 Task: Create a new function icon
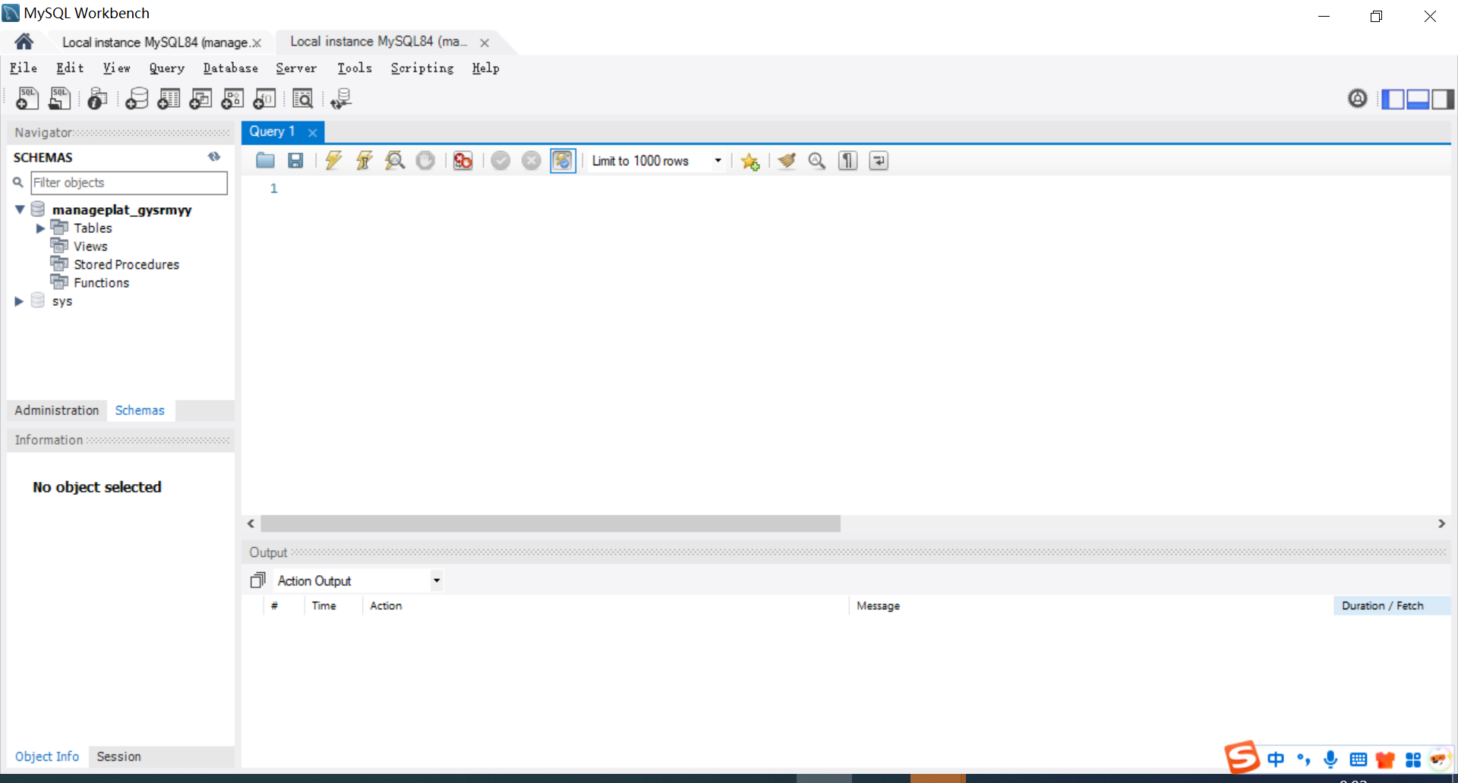click(x=264, y=99)
